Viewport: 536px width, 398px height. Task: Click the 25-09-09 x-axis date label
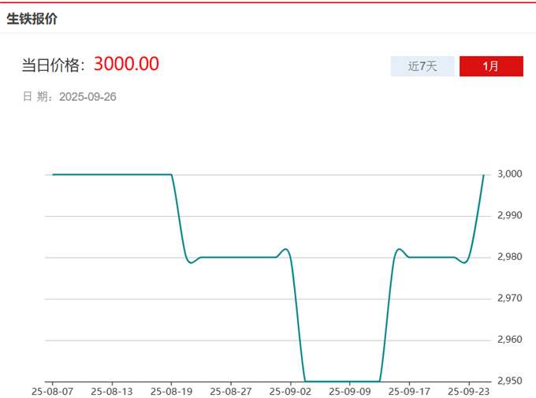pos(350,390)
